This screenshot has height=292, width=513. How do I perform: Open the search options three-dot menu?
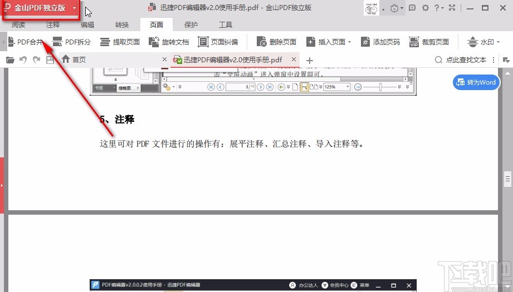494,60
